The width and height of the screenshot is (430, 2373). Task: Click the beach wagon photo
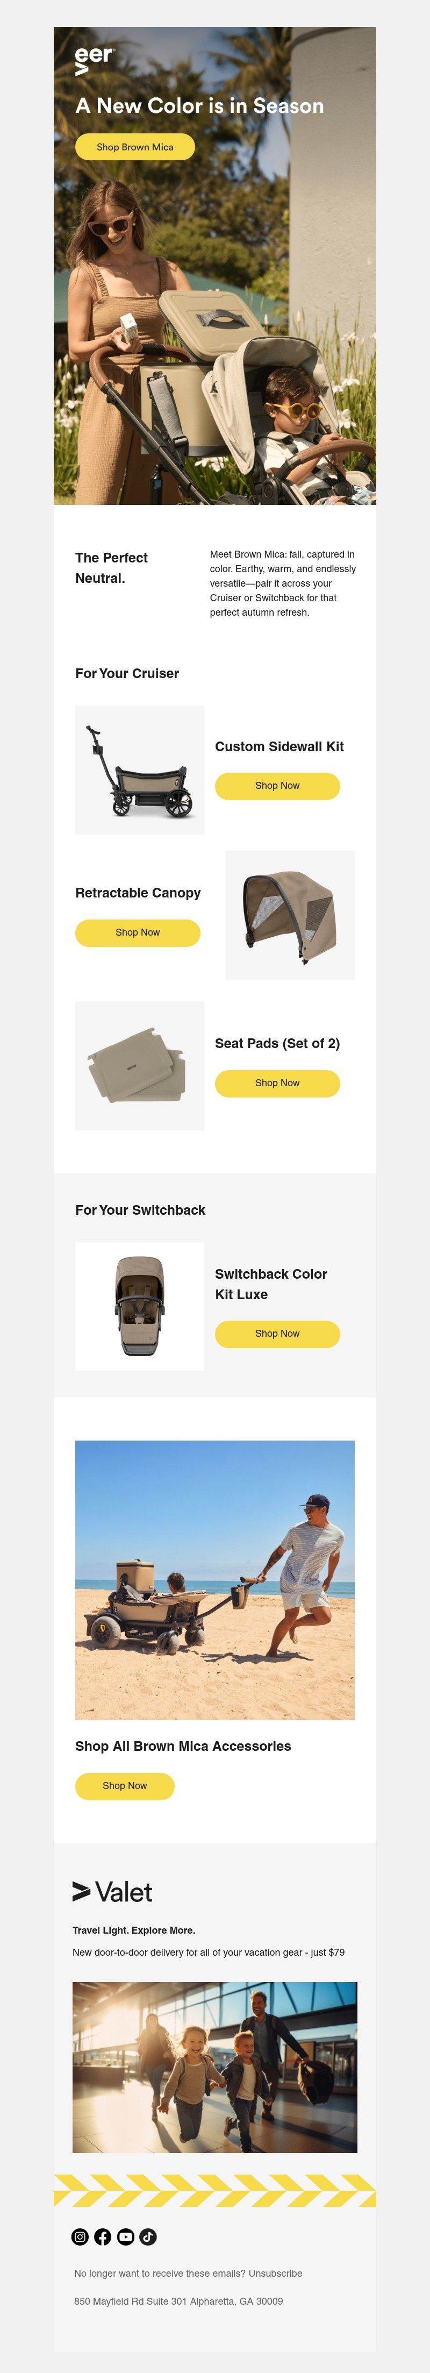[x=214, y=1580]
